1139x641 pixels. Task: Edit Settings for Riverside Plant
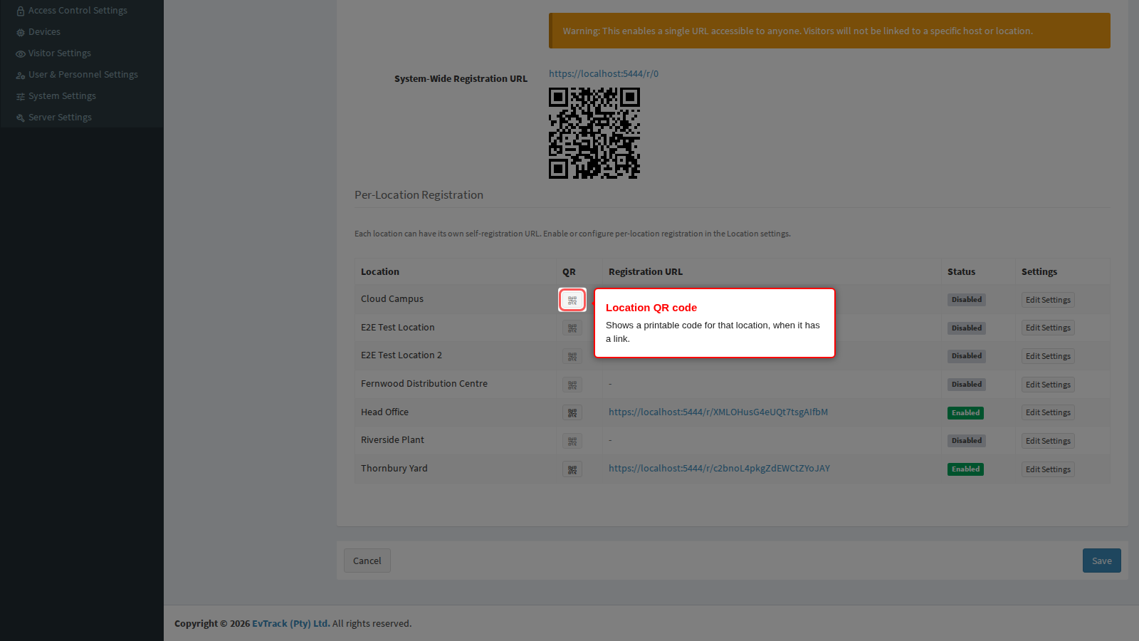point(1048,441)
